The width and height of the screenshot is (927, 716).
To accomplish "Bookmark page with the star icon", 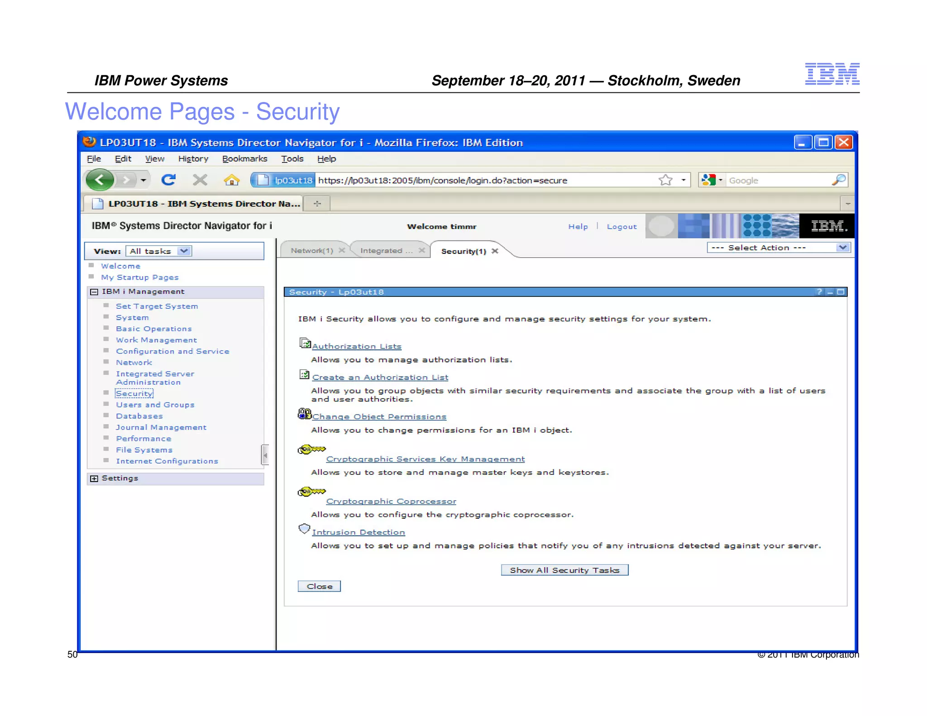I will pos(665,180).
